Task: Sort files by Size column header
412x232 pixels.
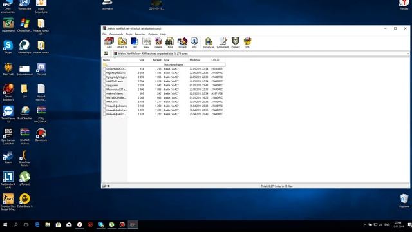Action: [x=136, y=60]
